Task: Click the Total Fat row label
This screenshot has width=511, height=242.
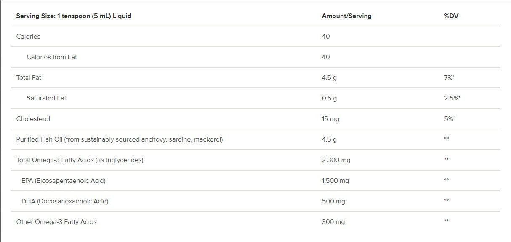Action: [29, 78]
